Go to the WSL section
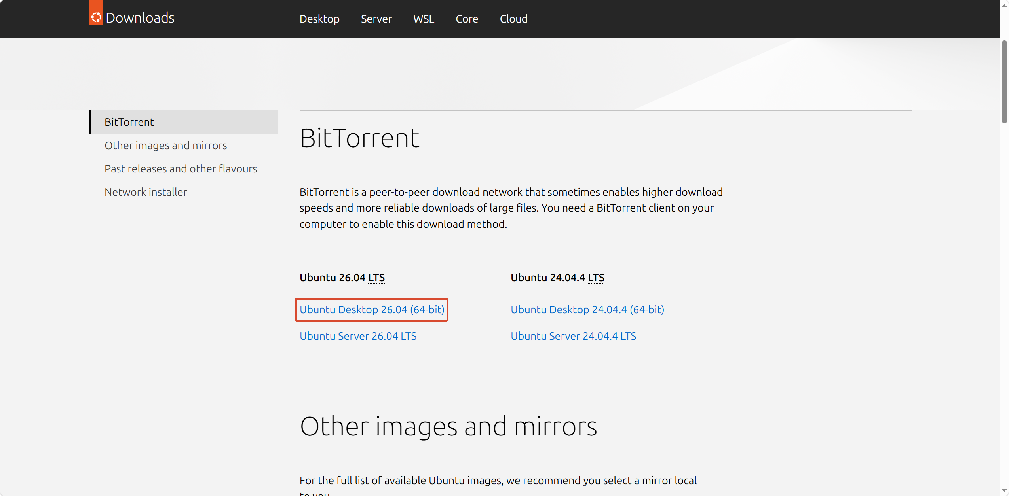 pos(424,19)
